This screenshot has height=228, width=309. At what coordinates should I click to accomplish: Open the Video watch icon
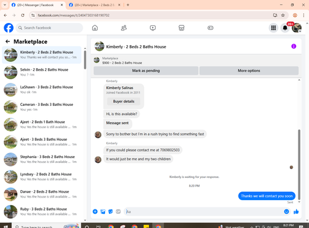153,28
